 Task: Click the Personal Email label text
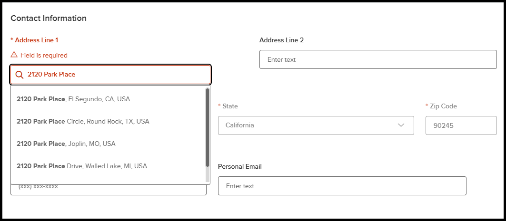[x=240, y=166]
